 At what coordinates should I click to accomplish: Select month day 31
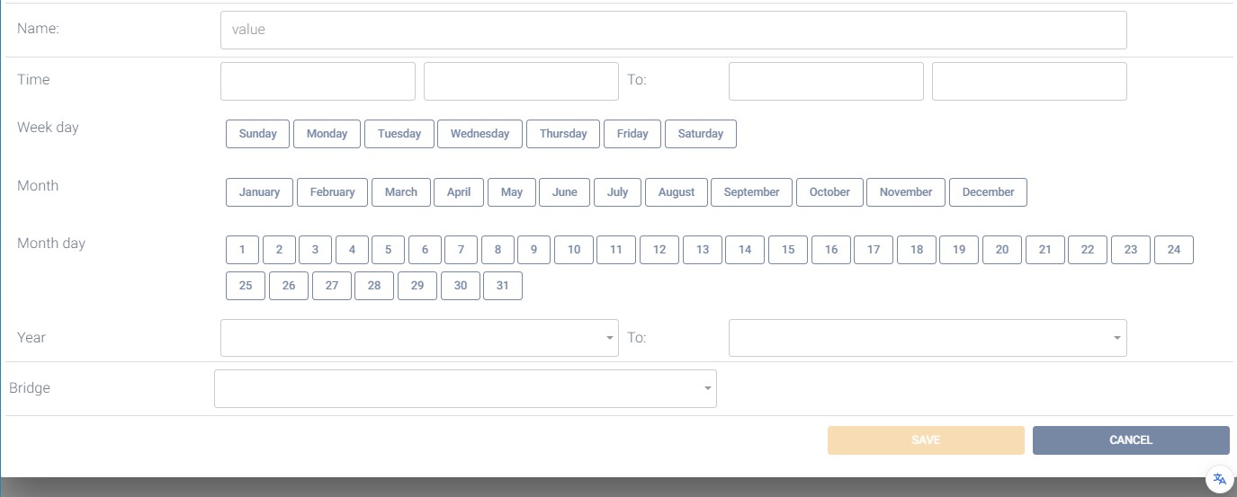coord(503,286)
